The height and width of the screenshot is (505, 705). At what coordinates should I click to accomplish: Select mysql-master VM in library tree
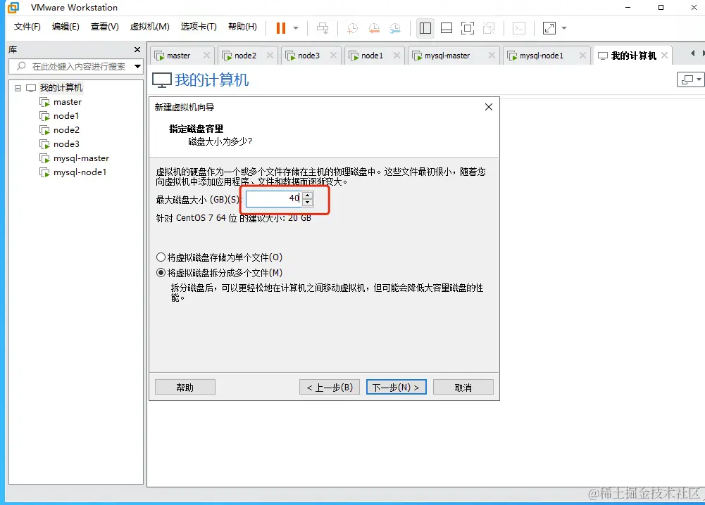(x=82, y=158)
